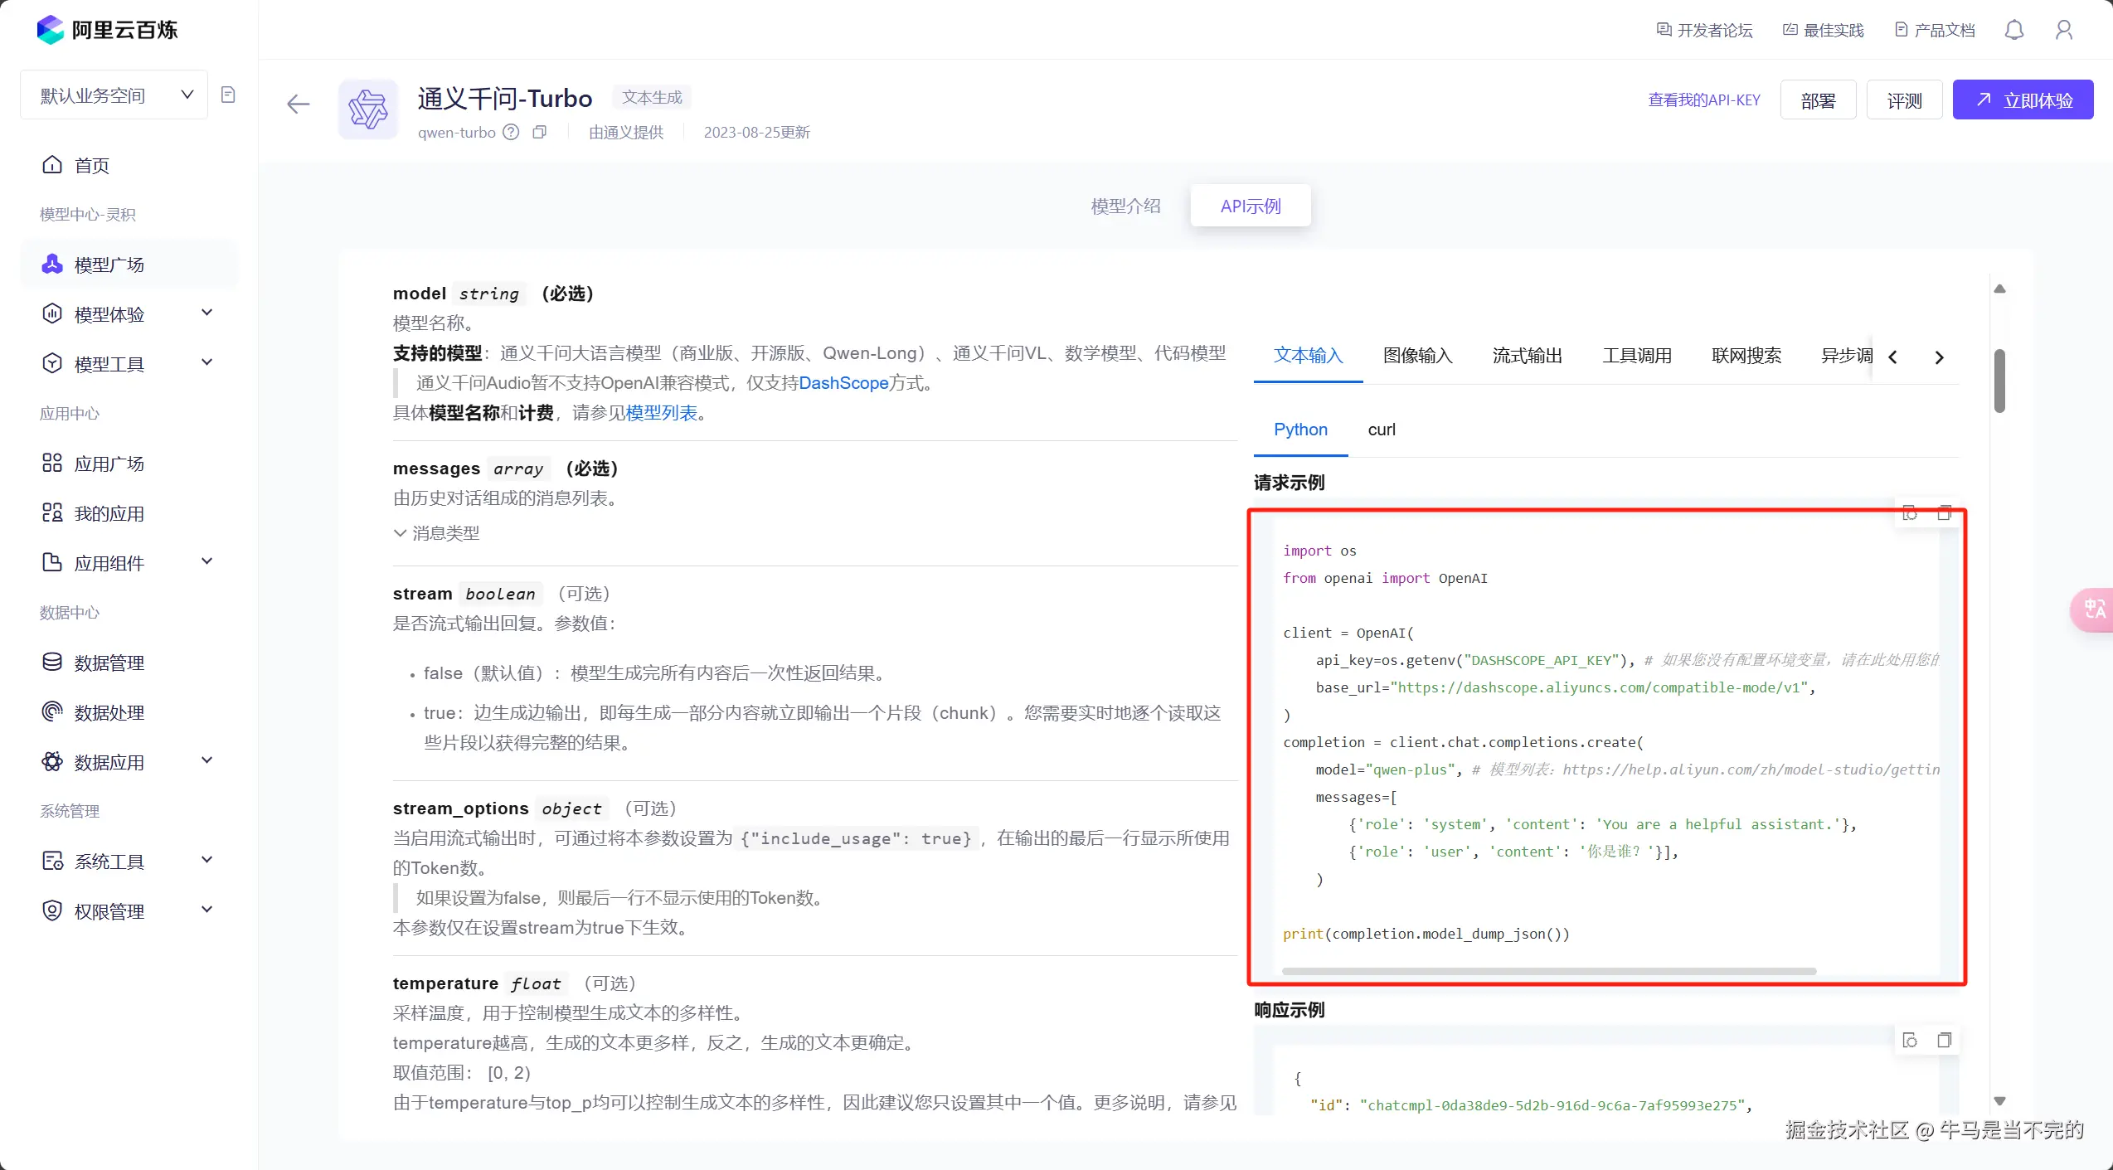
Task: Switch to the 模型介绍 tab
Action: [1125, 206]
